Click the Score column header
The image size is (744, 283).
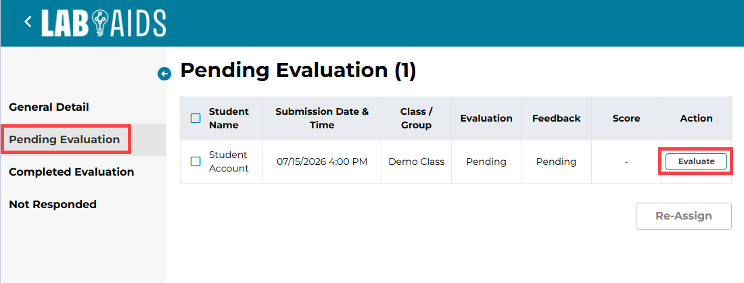click(626, 118)
